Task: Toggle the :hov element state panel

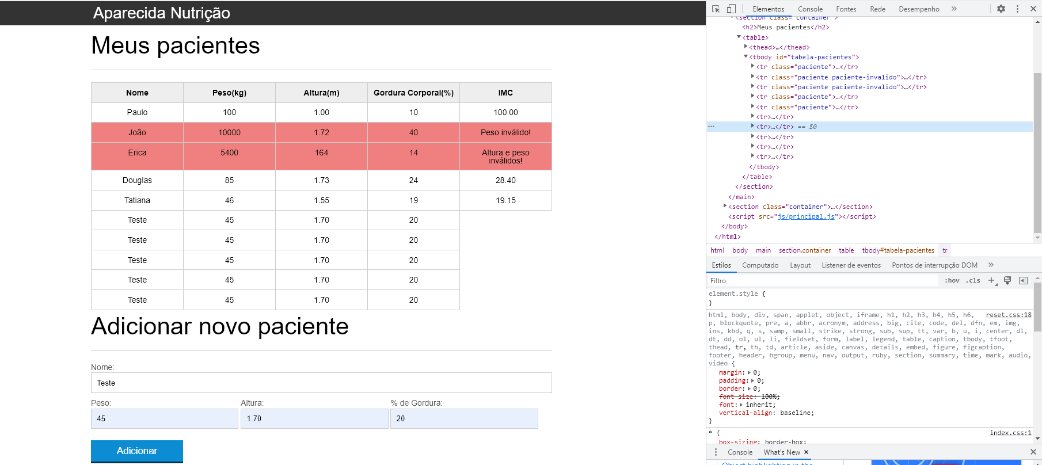Action: (x=952, y=280)
